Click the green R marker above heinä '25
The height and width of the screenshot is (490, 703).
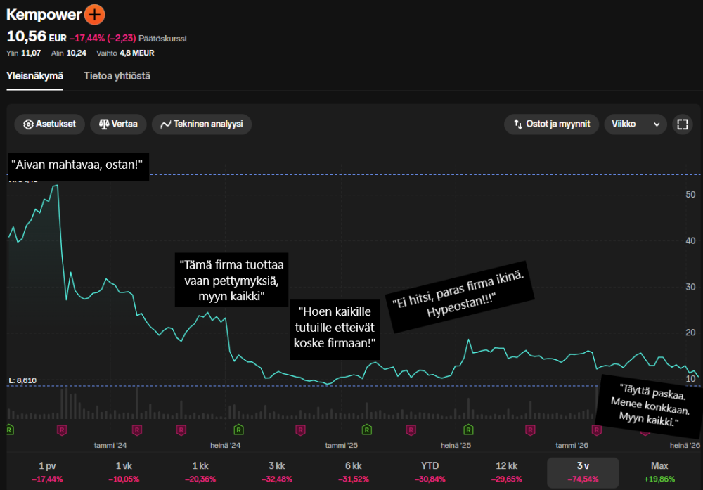[x=468, y=430]
